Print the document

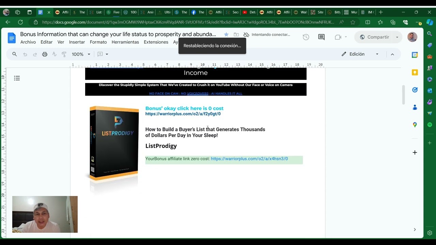pos(45,54)
